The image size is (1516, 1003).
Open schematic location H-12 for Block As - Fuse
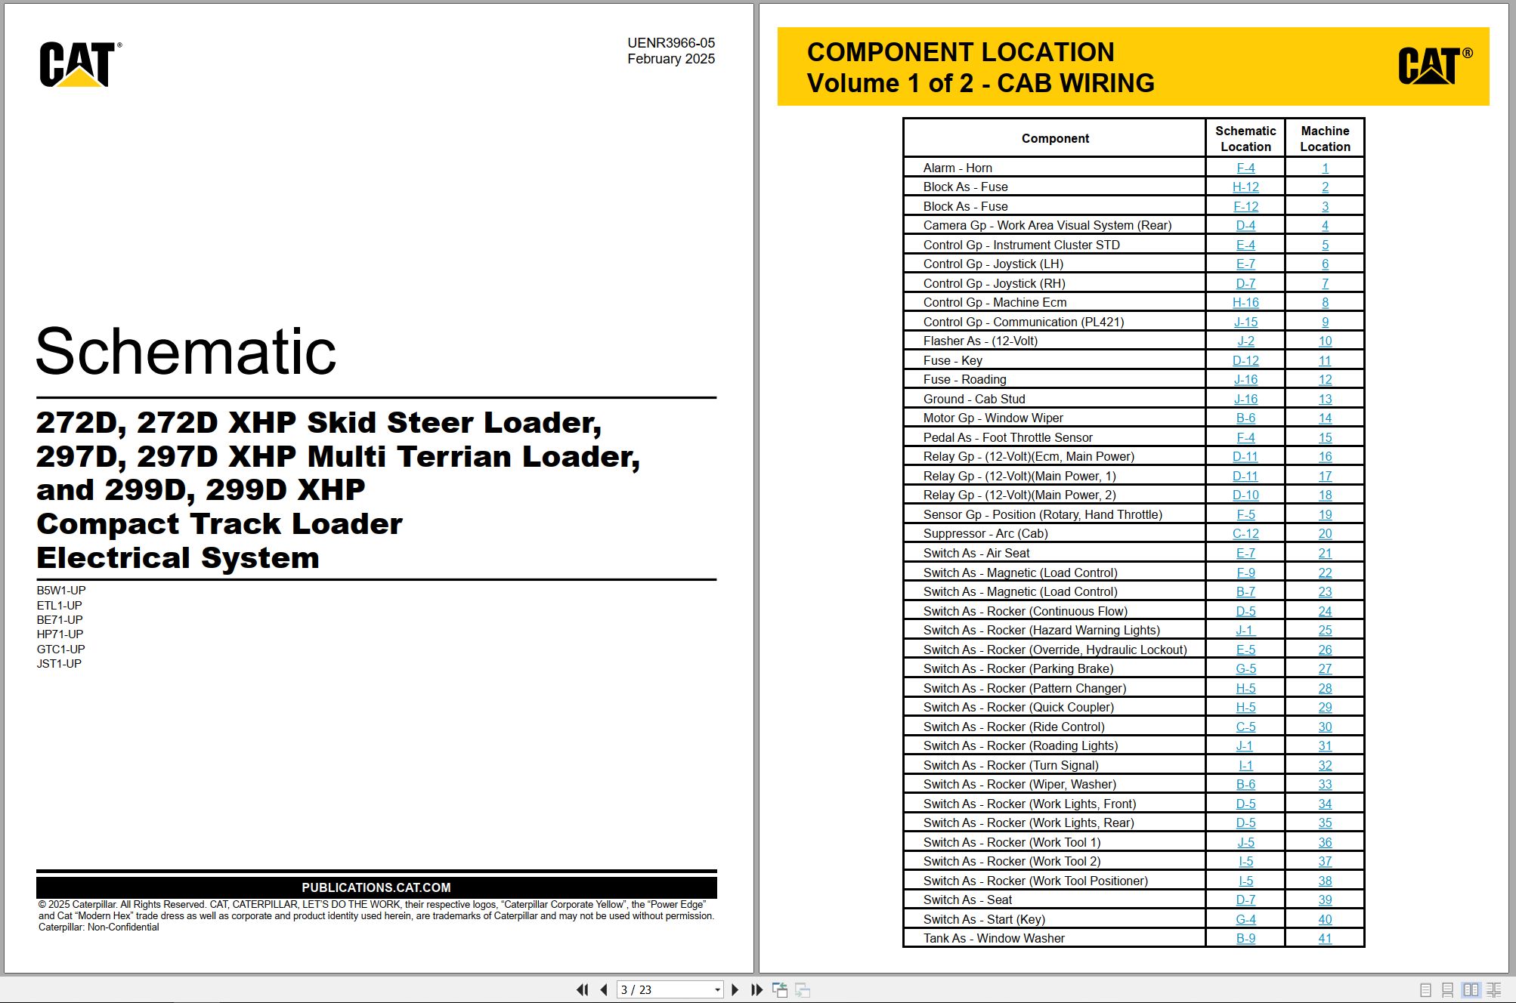click(x=1245, y=187)
